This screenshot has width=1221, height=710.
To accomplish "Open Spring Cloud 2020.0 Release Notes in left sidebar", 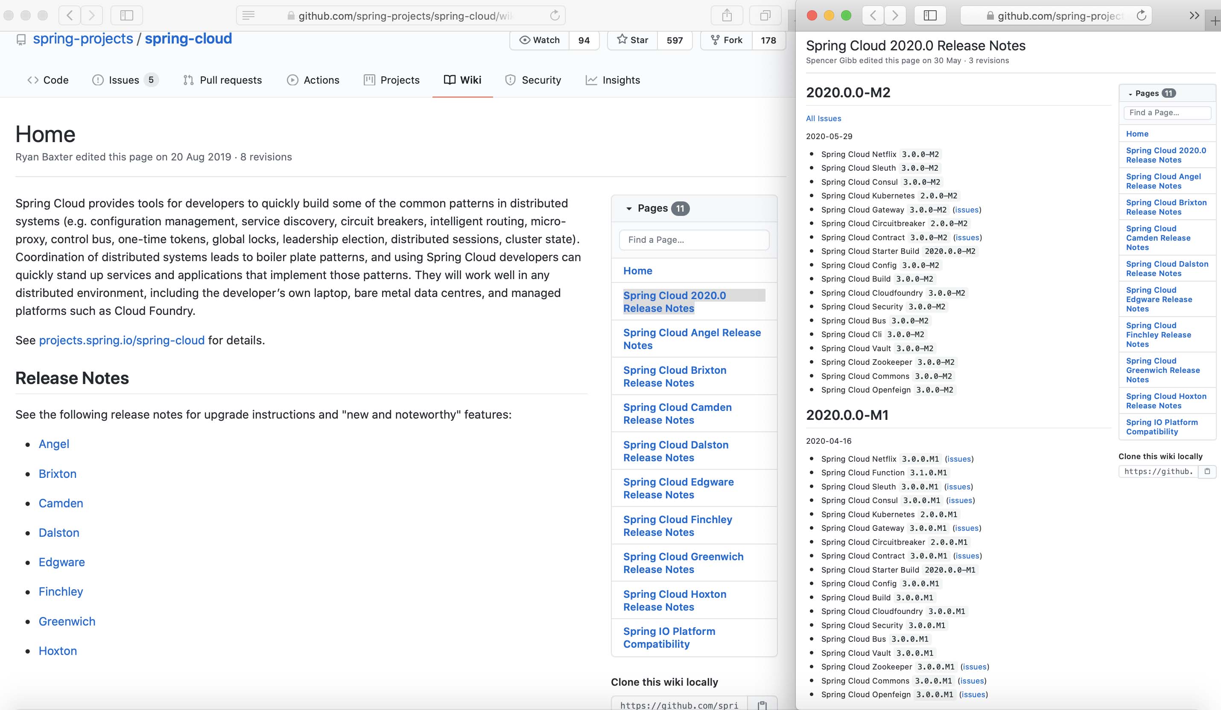I will (675, 302).
